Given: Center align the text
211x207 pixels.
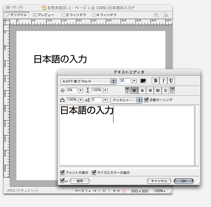Looking at the screenshot, I should 142,90.
